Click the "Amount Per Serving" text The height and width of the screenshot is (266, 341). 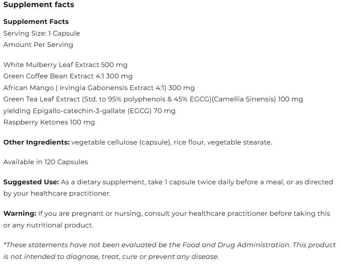point(38,44)
